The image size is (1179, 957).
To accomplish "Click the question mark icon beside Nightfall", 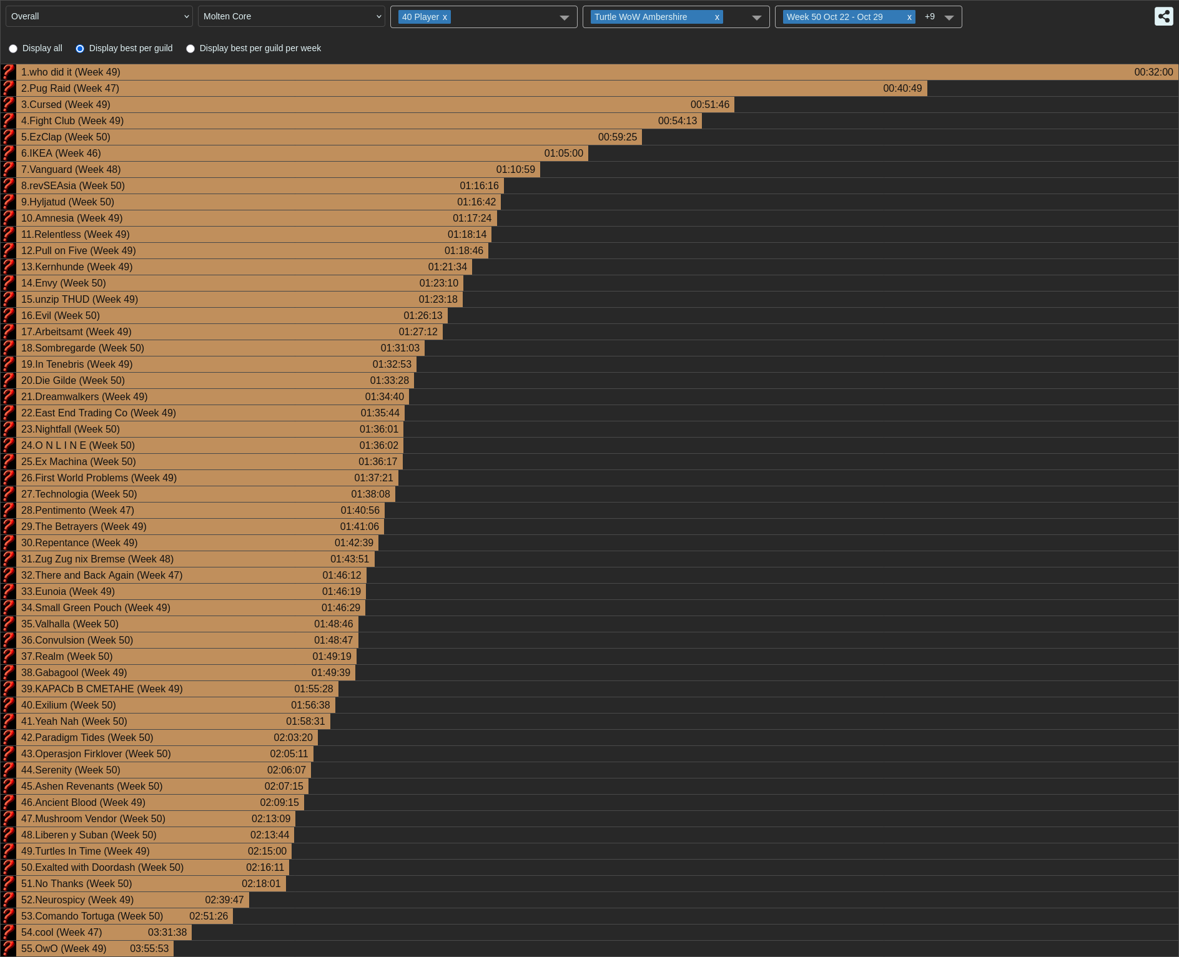I will 8,429.
